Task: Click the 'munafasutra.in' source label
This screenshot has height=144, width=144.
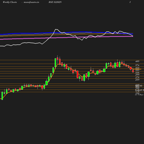Action: [31, 2]
